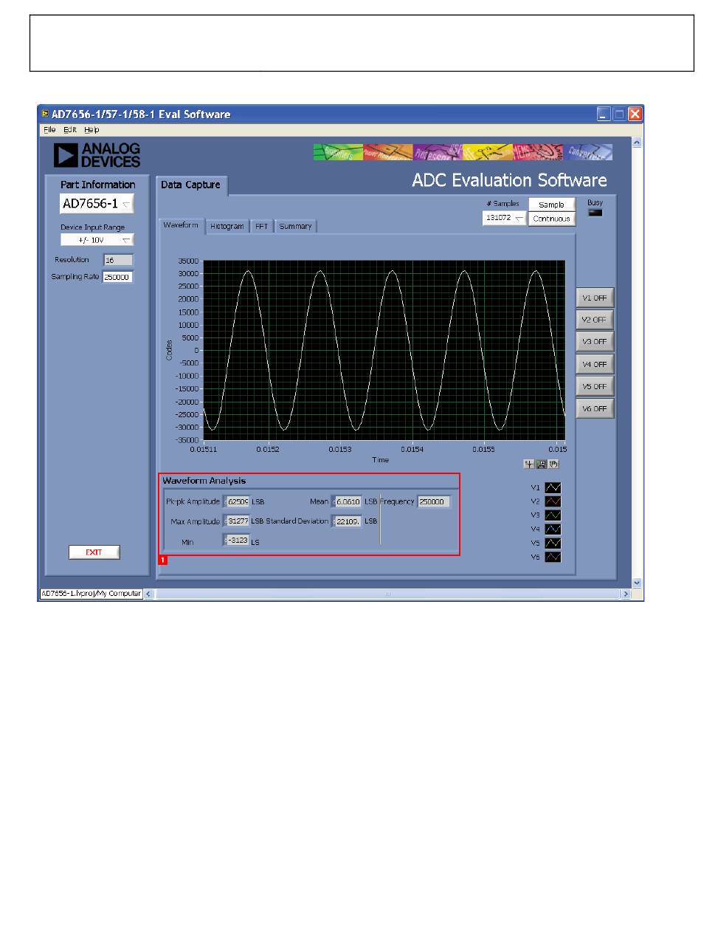
Task: Open the # Samples dropdown showing 131072
Action: [505, 219]
